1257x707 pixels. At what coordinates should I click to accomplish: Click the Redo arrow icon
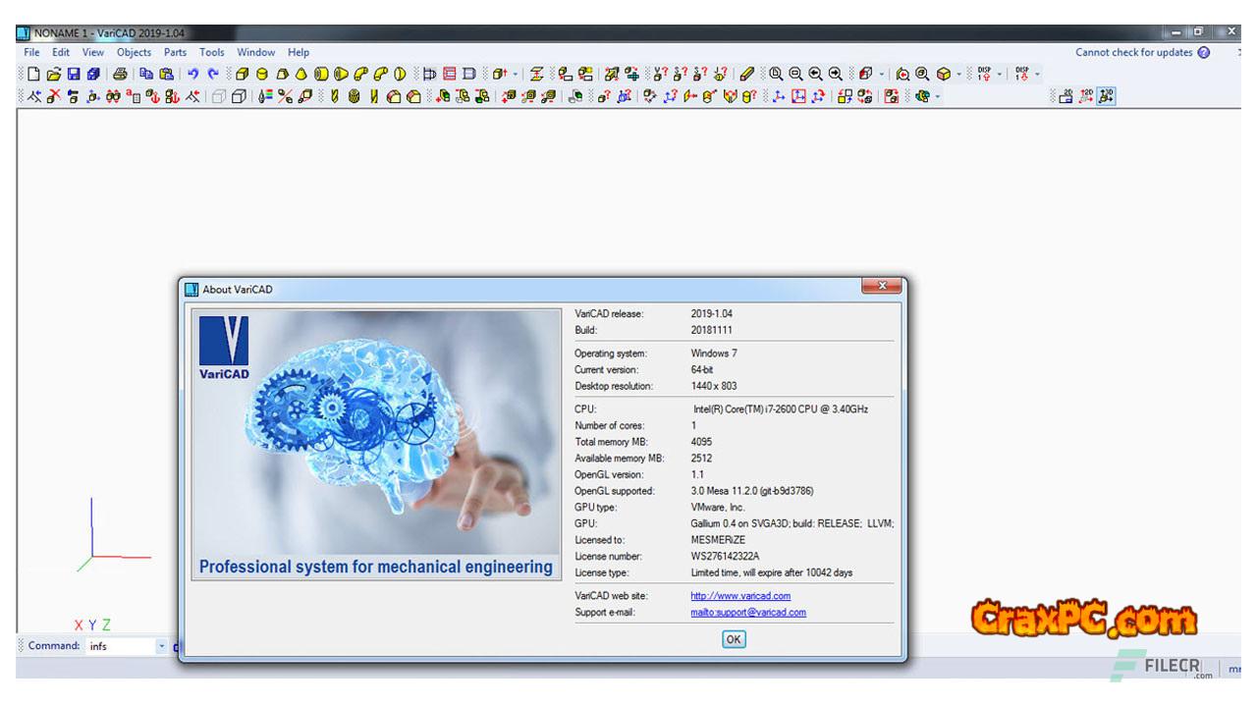(x=213, y=74)
